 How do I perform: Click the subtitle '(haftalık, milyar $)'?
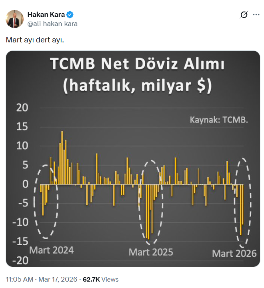[x=137, y=86]
